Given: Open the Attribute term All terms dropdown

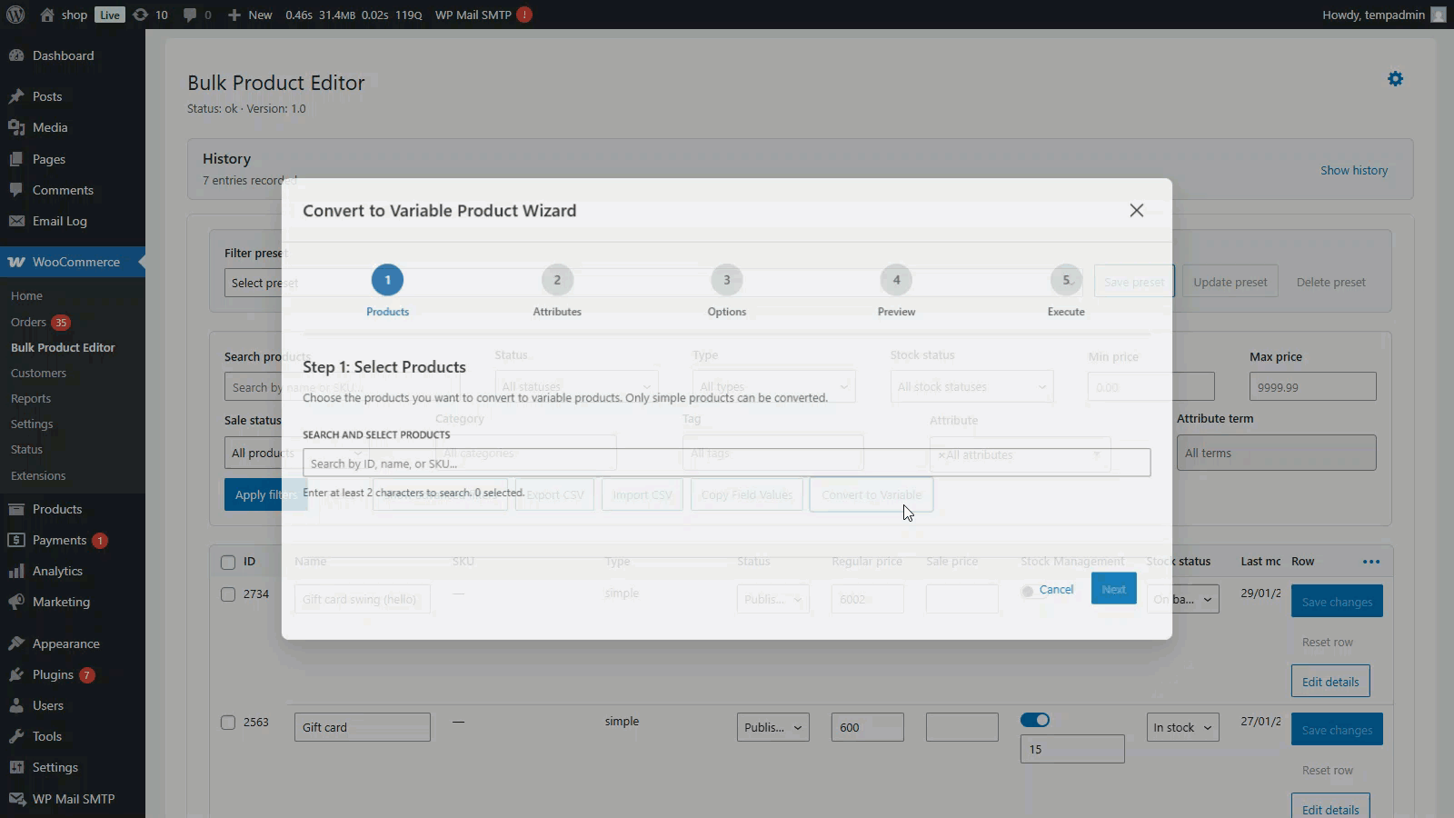Looking at the screenshot, I should coord(1276,453).
